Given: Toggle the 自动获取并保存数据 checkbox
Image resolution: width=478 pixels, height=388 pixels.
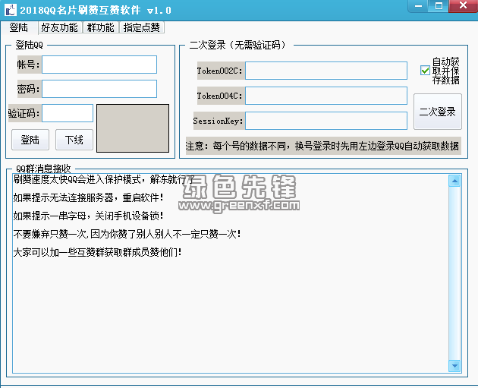Looking at the screenshot, I should coord(425,71).
